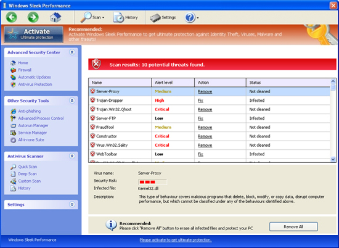The height and width of the screenshot is (248, 339).
Task: Click the Home icon in the sidebar
Action: pos(13,63)
